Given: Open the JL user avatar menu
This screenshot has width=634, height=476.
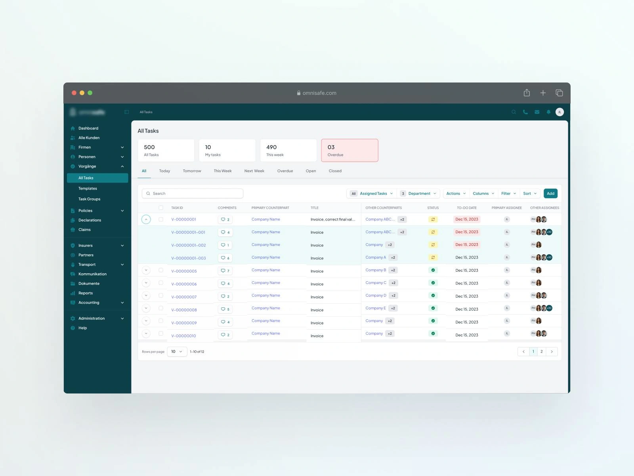Looking at the screenshot, I should click(560, 112).
